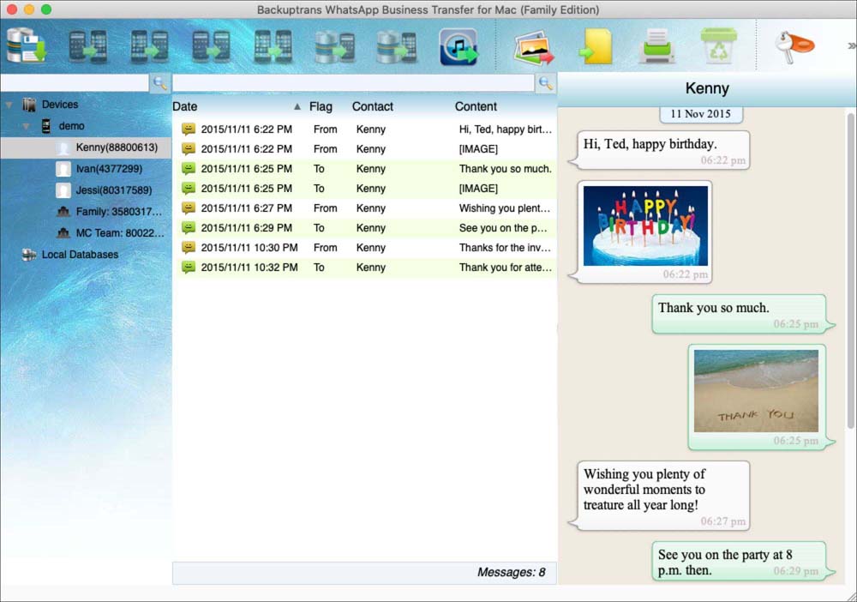This screenshot has width=857, height=602.
Task: Collapse the demo device triangle
Action: tap(27, 126)
